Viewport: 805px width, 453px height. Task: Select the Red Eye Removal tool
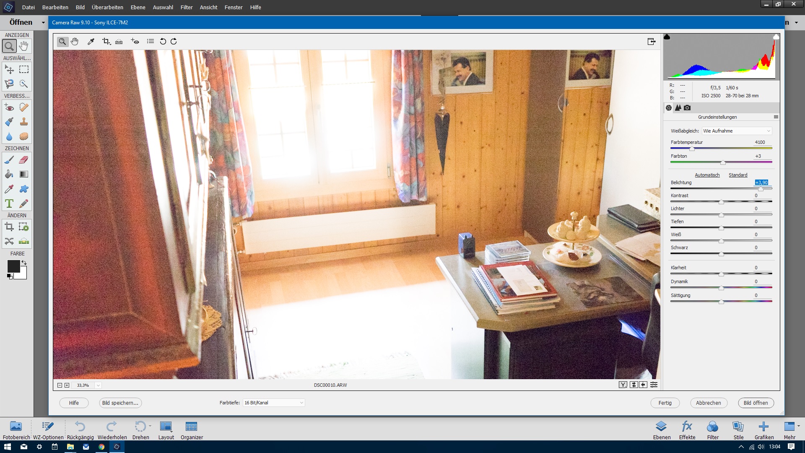tap(135, 41)
